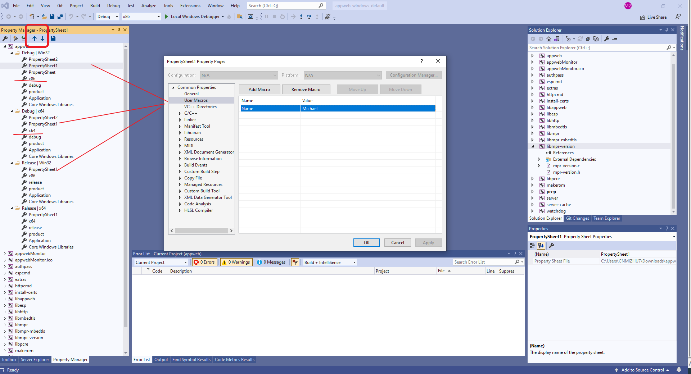Collapse libmpr-version project in Solution Explorer

(533, 146)
